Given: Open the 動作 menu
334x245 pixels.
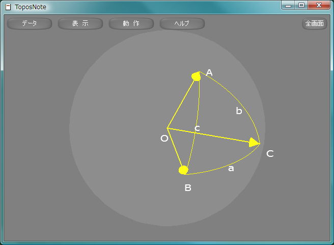Looking at the screenshot, I should [x=131, y=23].
